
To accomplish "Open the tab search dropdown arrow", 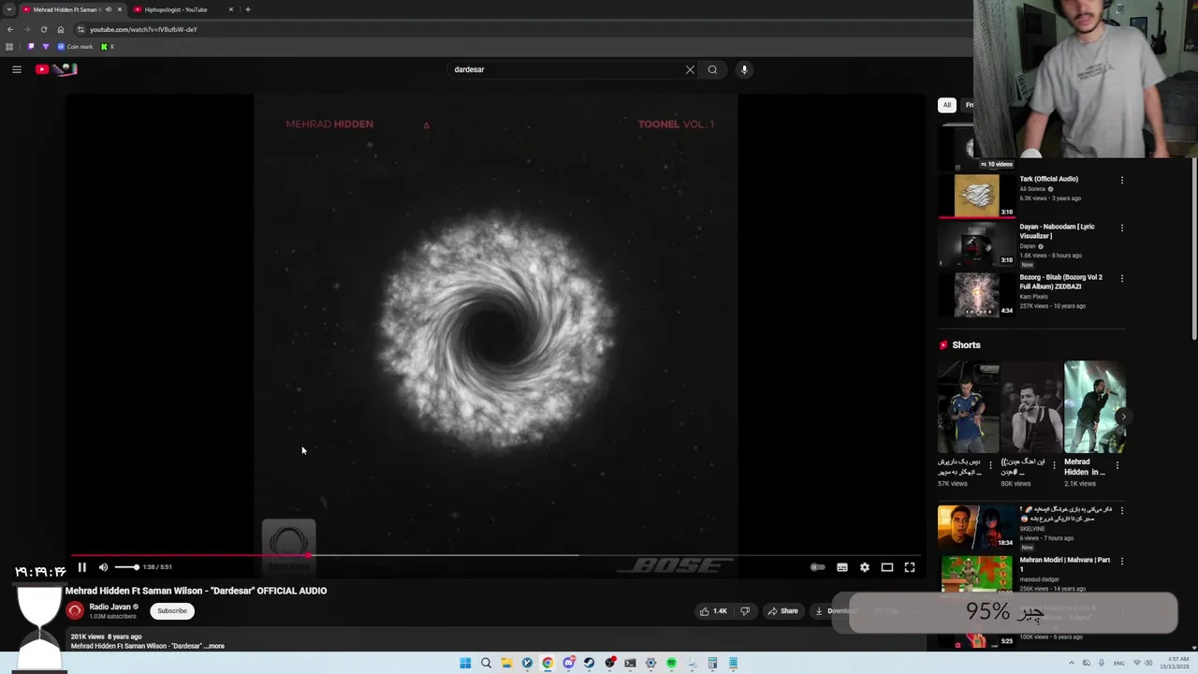I will [8, 9].
